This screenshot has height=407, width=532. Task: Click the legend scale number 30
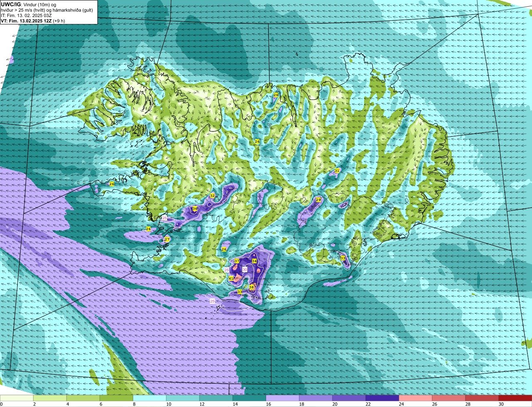coord(501,404)
